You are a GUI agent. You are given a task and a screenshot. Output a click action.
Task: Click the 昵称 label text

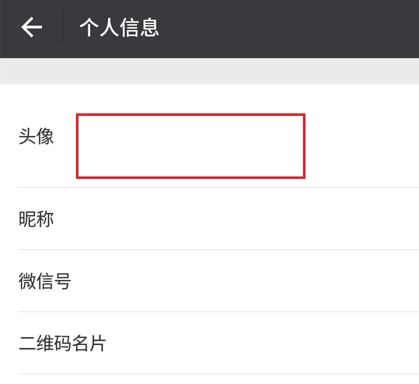36,219
